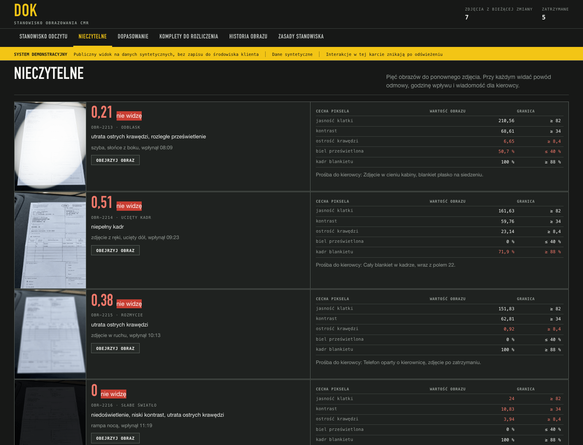The width and height of the screenshot is (583, 445).
Task: Click the DOK logo
Action: pyautogui.click(x=26, y=11)
